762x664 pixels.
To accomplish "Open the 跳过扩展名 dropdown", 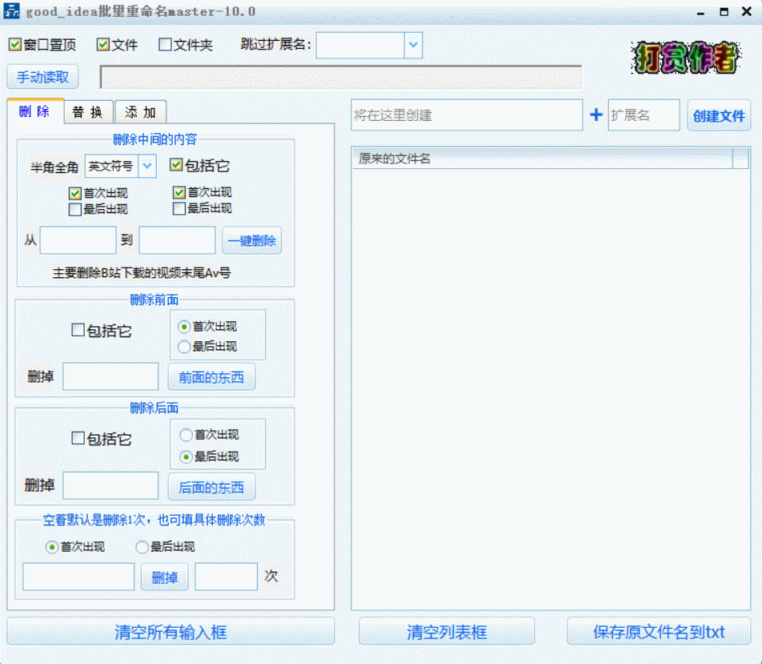I will [413, 46].
